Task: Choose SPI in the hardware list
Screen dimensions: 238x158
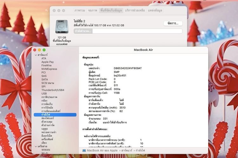Action: 43,87
